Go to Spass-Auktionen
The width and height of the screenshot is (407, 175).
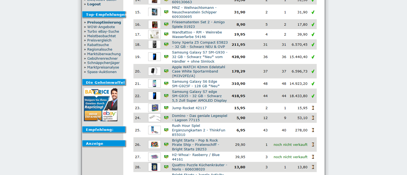[102, 72]
